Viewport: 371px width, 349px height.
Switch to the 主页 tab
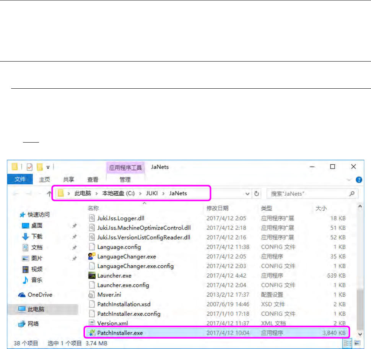(44, 179)
